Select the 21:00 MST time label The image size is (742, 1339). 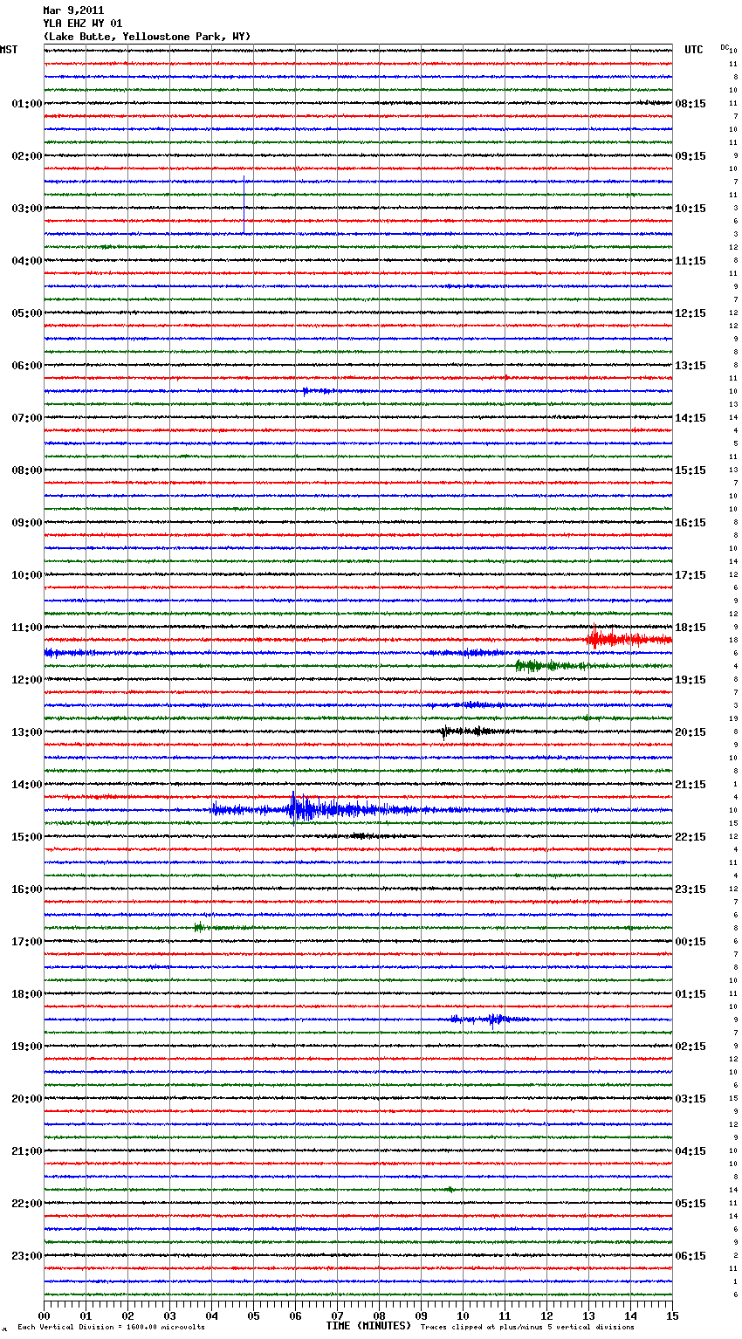pyautogui.click(x=27, y=1151)
